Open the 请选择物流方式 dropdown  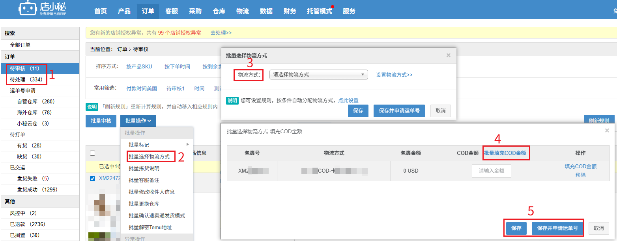click(x=318, y=75)
